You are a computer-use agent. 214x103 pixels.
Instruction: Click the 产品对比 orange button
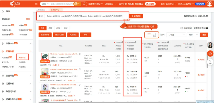[x=73, y=35]
